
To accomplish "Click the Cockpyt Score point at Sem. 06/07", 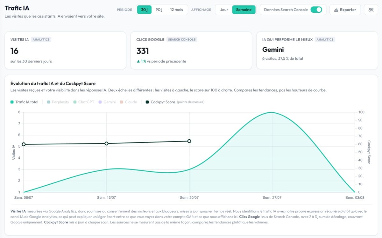I will 24,144.
